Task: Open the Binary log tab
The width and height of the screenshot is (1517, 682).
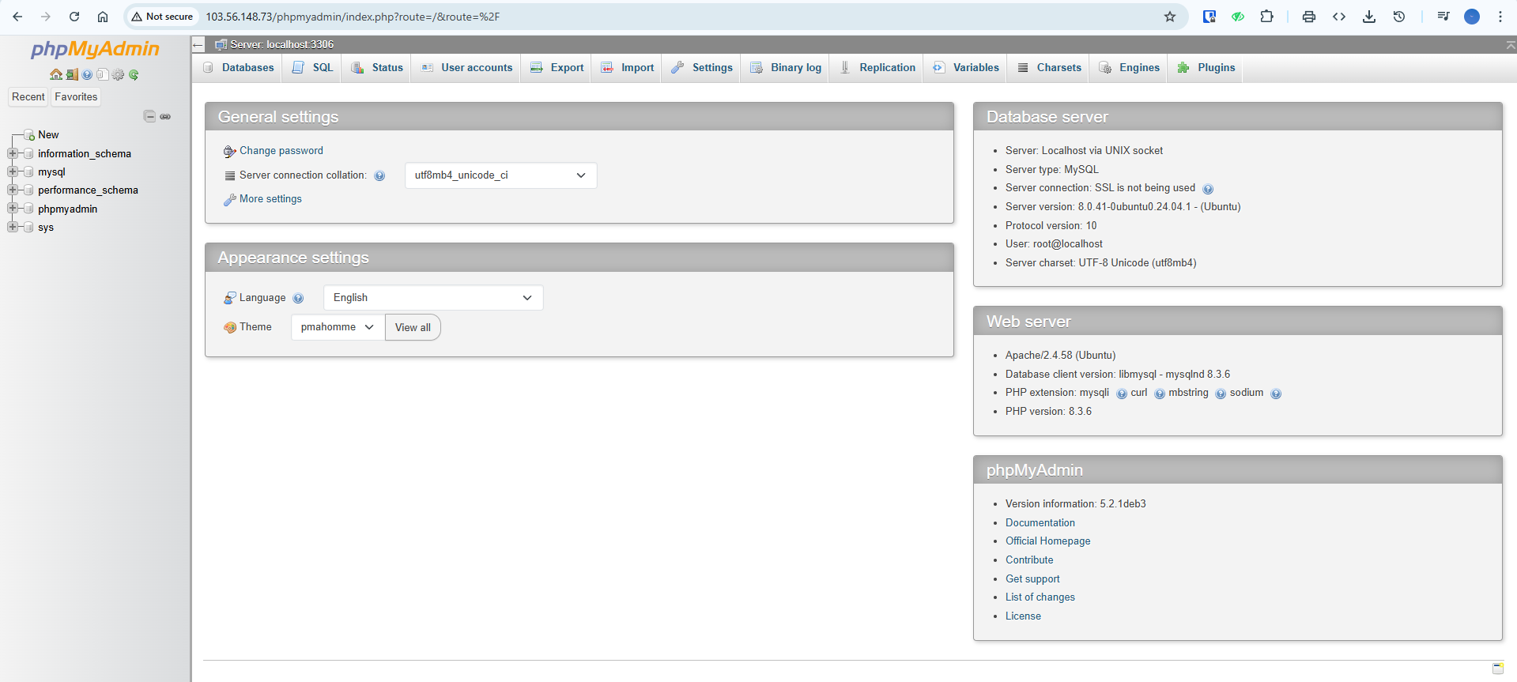Action: 786,68
